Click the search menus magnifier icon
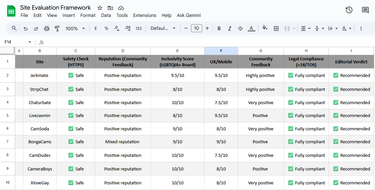This screenshot has width=375, height=190. point(14,28)
